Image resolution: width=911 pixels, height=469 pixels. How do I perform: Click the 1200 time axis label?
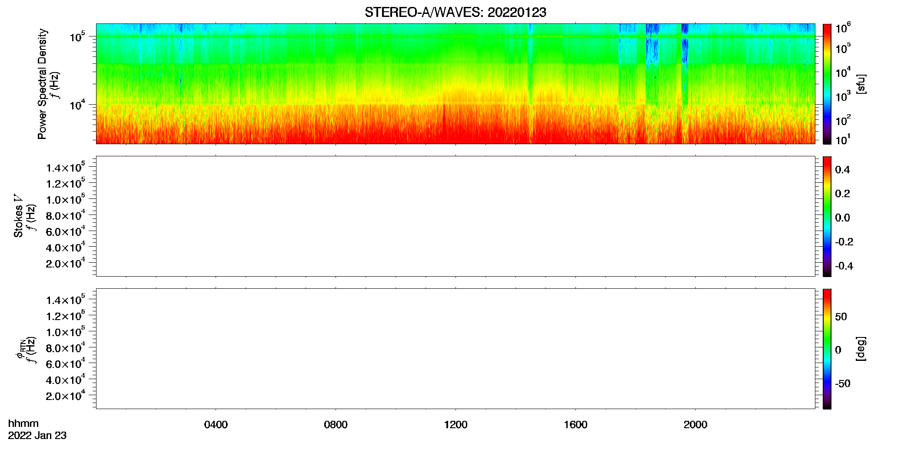456,425
